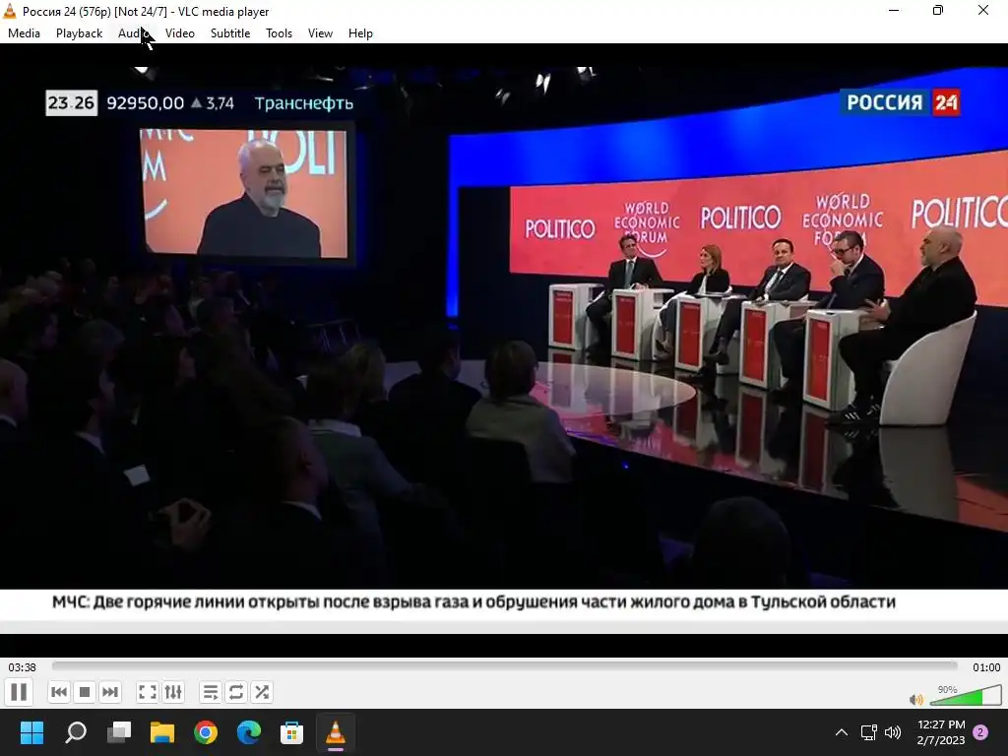Open the Video menu
The image size is (1008, 756).
[x=180, y=33]
